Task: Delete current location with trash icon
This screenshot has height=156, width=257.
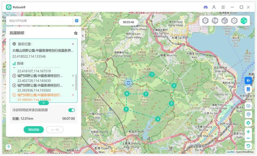Action: 73,44
